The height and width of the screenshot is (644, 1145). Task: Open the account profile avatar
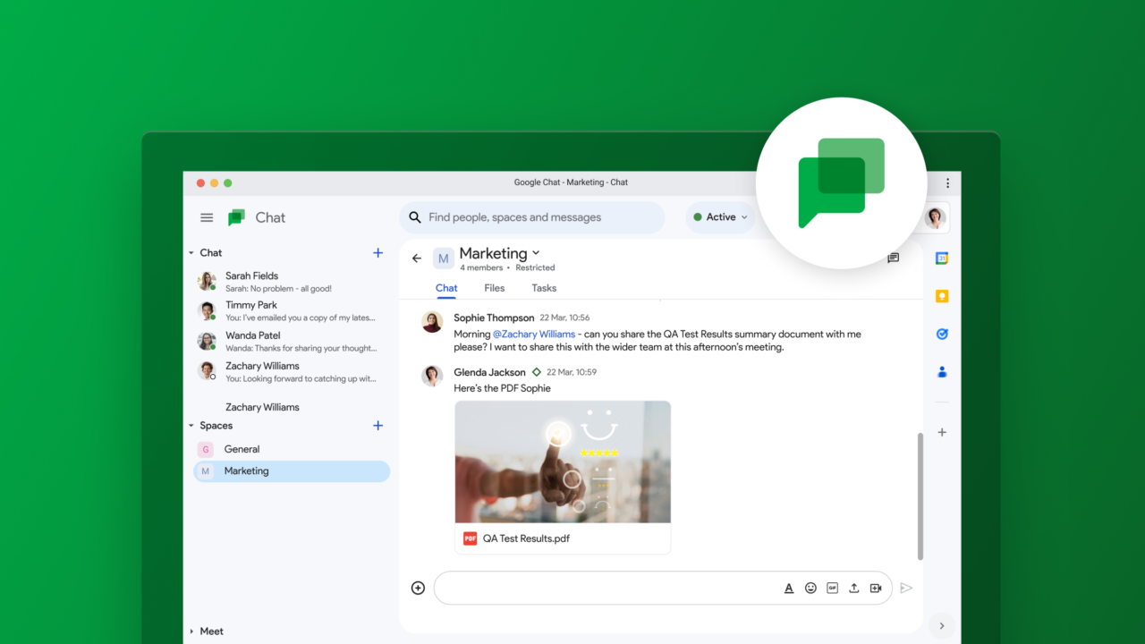(x=936, y=217)
